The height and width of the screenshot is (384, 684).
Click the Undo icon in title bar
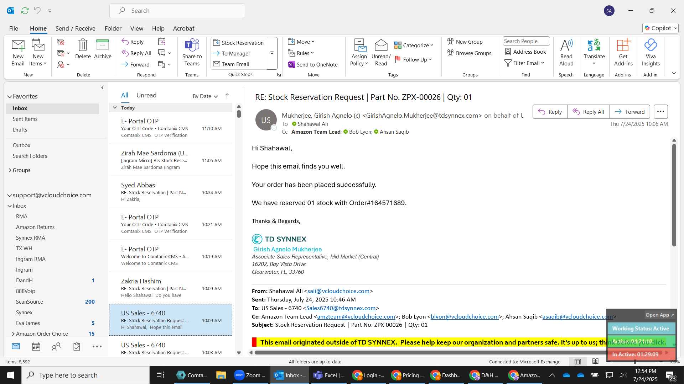37,11
